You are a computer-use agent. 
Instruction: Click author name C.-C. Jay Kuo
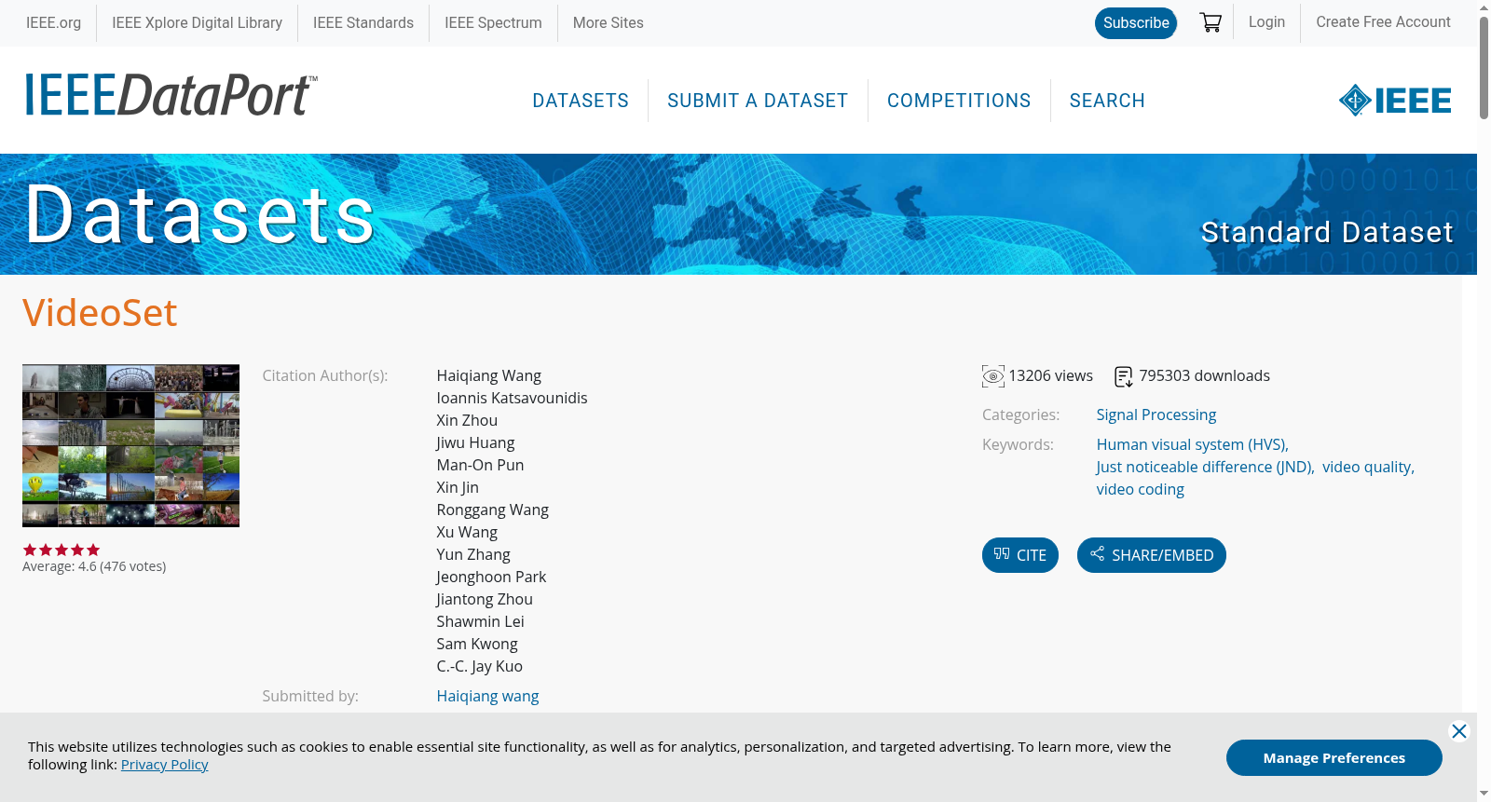(x=479, y=666)
